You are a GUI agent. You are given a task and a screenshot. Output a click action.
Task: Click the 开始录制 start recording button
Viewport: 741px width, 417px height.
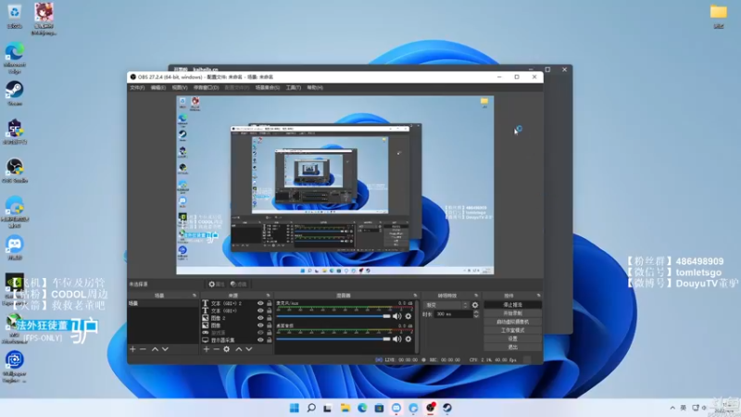513,313
